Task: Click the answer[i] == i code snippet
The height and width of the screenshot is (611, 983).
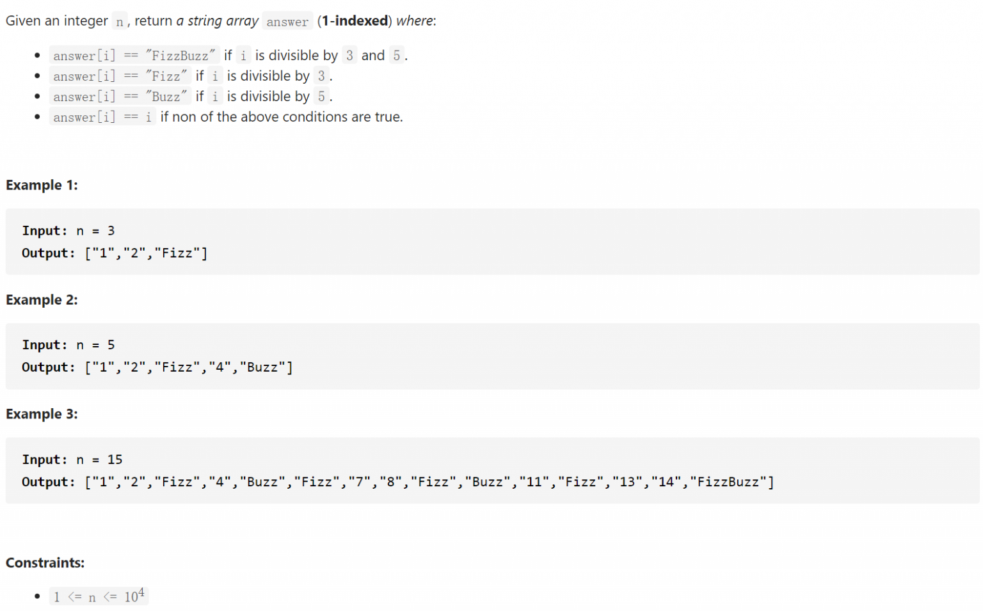Action: pos(102,117)
